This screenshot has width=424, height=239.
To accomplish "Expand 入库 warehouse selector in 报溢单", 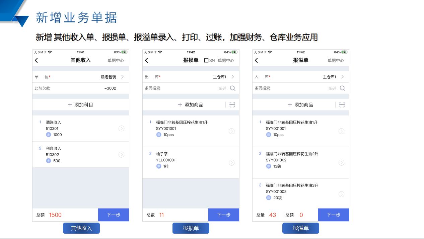I will 342,77.
